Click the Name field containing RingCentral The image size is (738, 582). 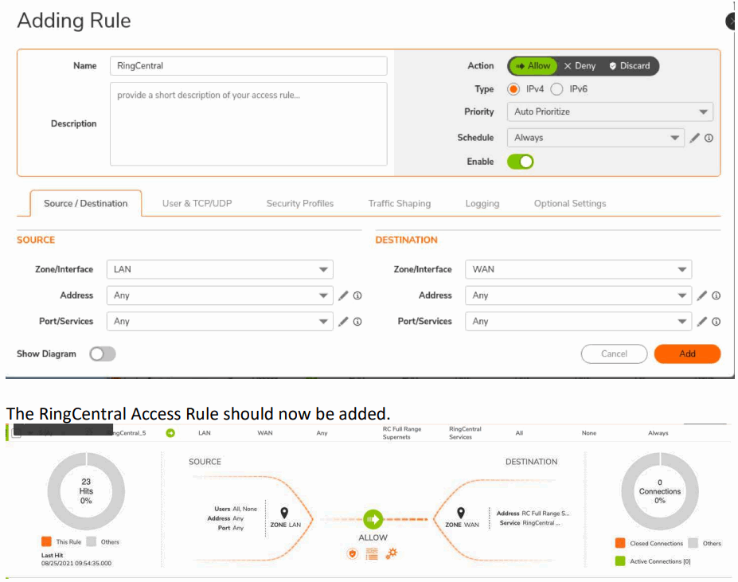[248, 66]
